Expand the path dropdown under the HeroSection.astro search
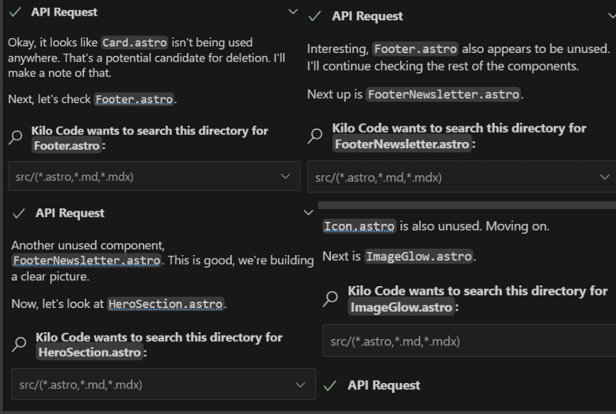Screen dimensions: 616x414 pos(301,385)
